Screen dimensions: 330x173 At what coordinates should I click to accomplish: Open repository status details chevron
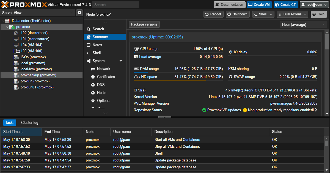[316, 110]
